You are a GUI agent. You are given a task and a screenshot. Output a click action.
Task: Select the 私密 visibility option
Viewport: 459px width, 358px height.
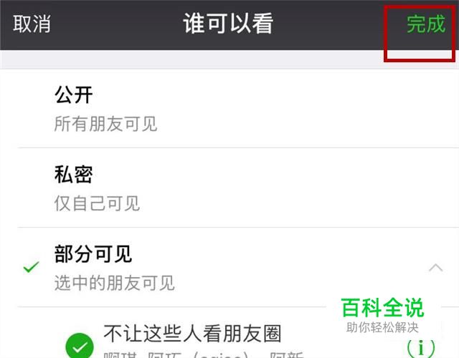[x=229, y=188]
